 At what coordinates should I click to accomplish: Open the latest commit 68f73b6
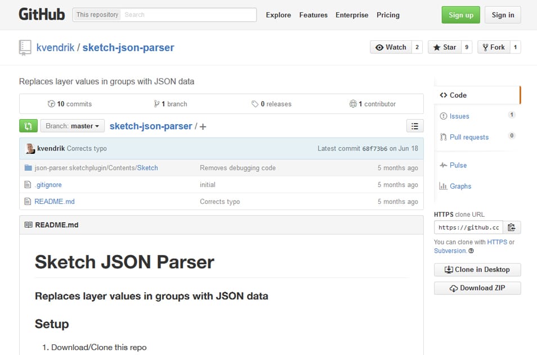375,149
